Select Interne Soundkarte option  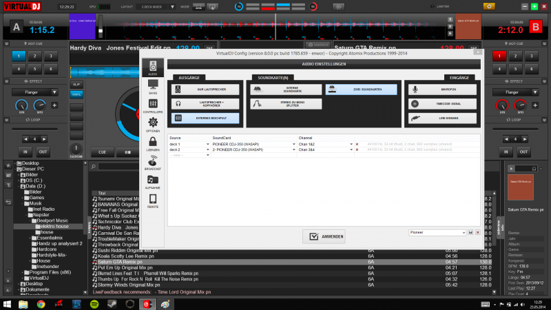(x=286, y=90)
